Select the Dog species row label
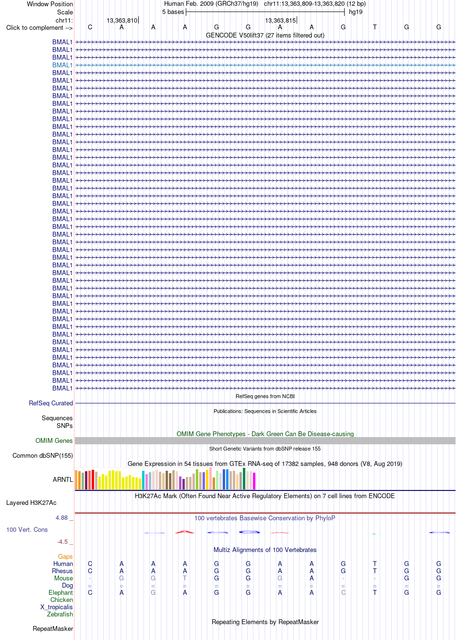The width and height of the screenshot is (456, 640). [67, 585]
